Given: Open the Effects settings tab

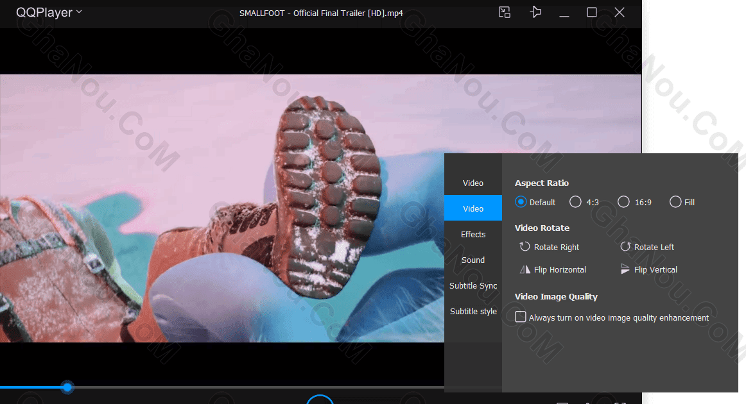Looking at the screenshot, I should (473, 234).
